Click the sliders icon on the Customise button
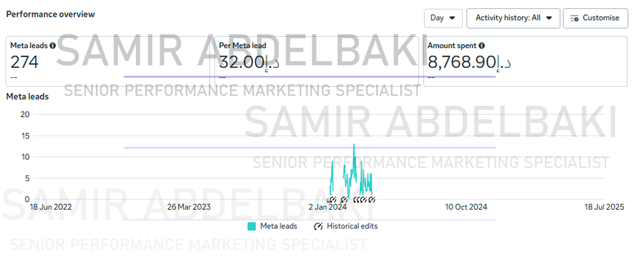This screenshot has height=257, width=633. 574,18
